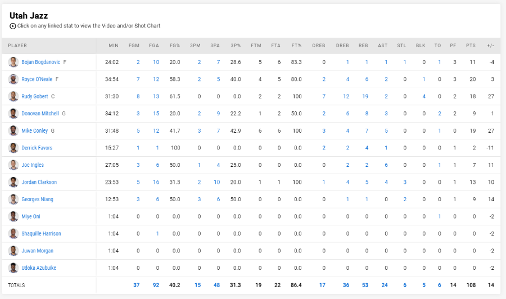View Jordan Clarkson's 16 field goal attempts
Viewport: 506px width, 299px height.
(x=156, y=182)
